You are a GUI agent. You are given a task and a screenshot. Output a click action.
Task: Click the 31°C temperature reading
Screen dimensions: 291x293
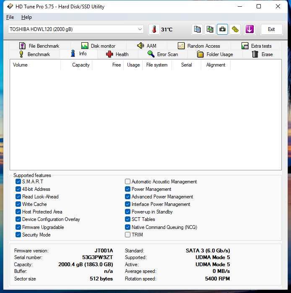pyautogui.click(x=167, y=30)
